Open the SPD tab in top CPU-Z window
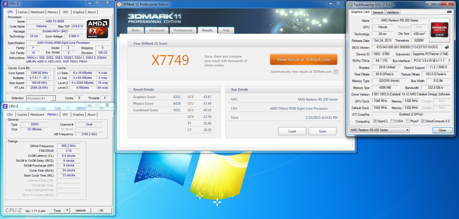 [x=65, y=12]
